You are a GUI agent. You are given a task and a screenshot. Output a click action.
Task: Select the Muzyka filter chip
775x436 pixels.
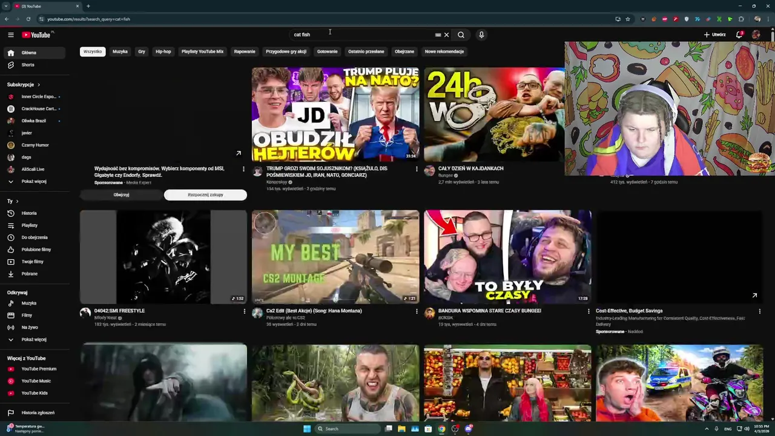tap(120, 51)
